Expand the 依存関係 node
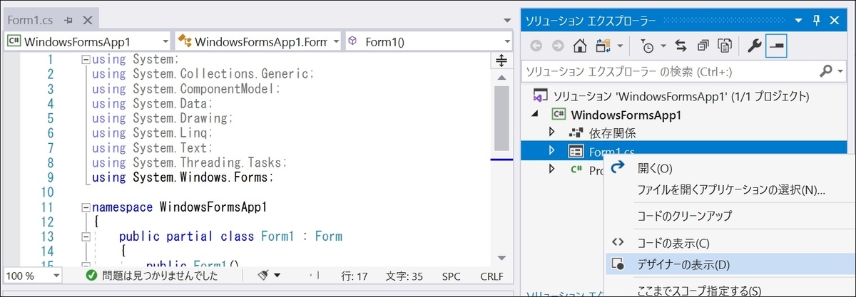This screenshot has width=856, height=297. point(551,132)
